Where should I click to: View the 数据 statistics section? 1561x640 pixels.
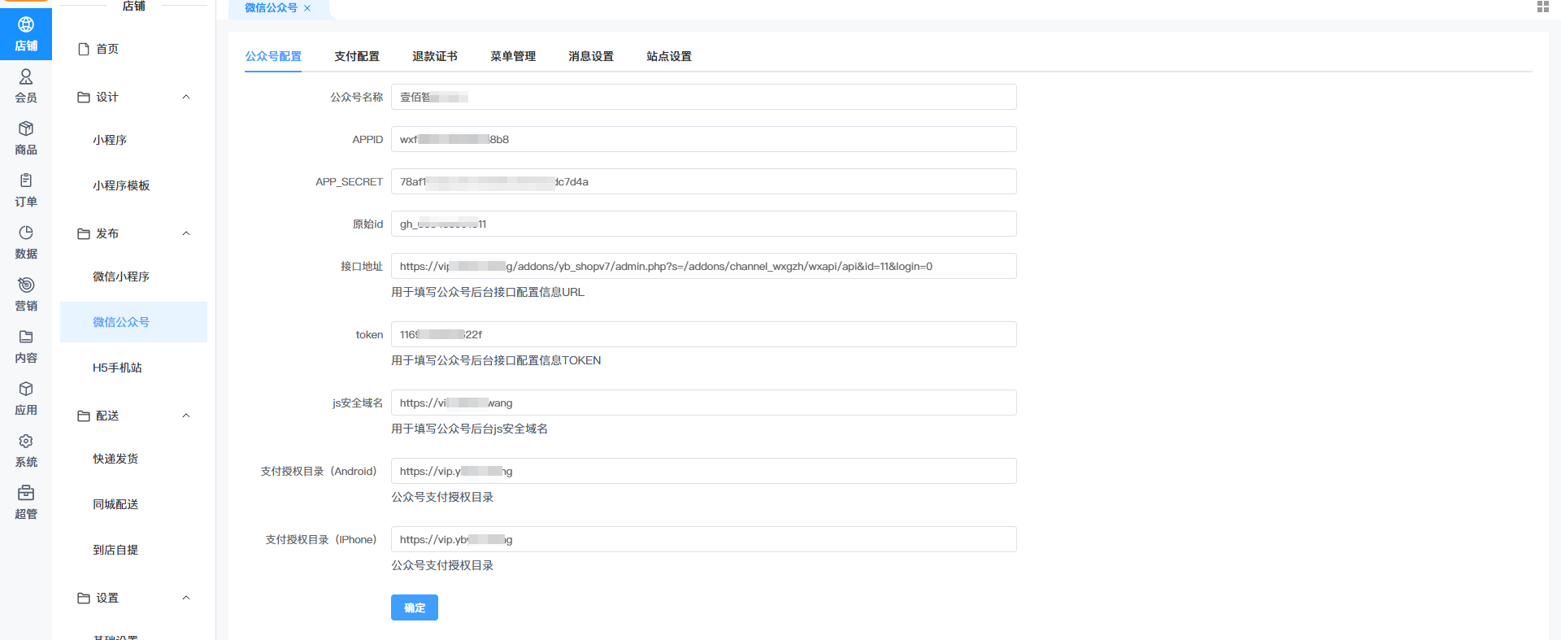pos(26,242)
